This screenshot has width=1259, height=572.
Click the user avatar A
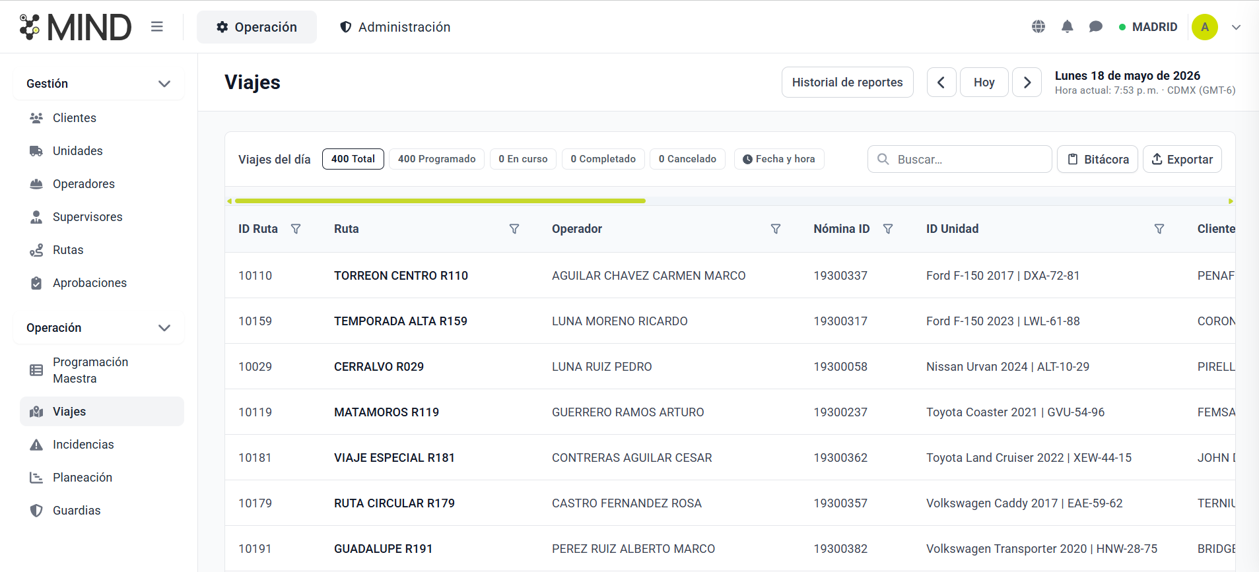point(1205,27)
